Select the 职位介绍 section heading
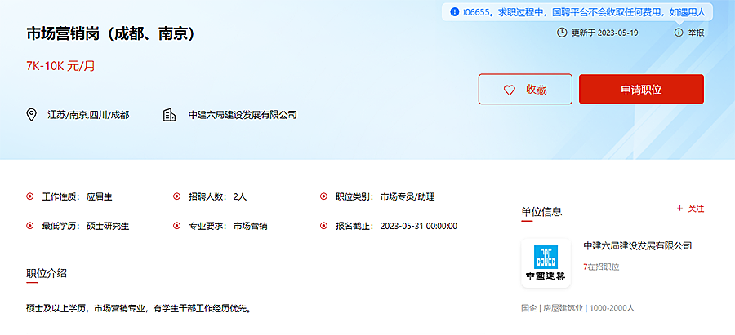 pyautogui.click(x=47, y=273)
